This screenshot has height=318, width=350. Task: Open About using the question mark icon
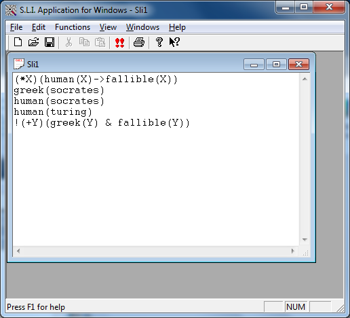[159, 42]
